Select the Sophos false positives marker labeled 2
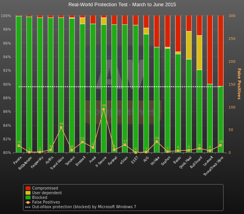The height and width of the screenshot is (214, 244). point(167,152)
